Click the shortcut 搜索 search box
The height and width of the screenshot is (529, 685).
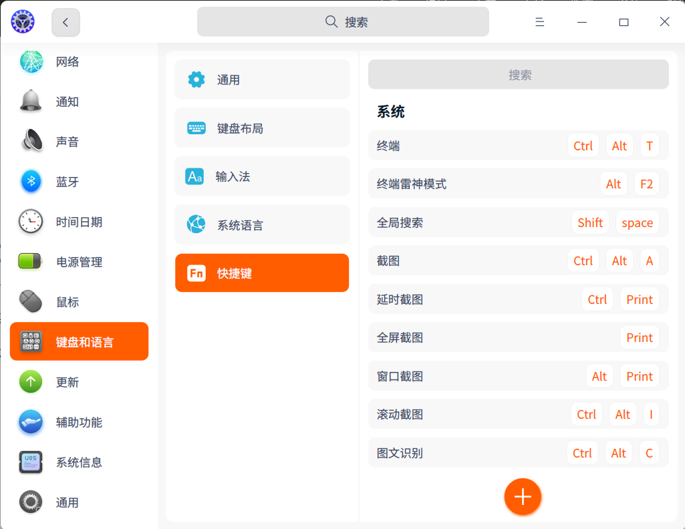(x=518, y=75)
